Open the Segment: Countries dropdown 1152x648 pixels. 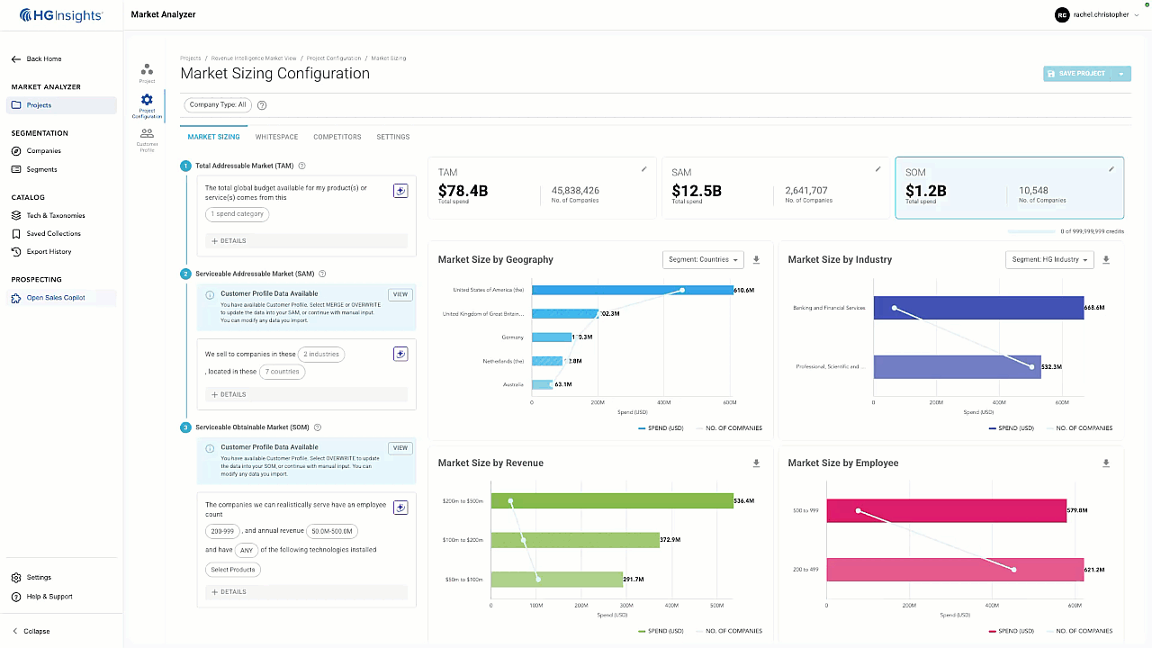tap(703, 259)
